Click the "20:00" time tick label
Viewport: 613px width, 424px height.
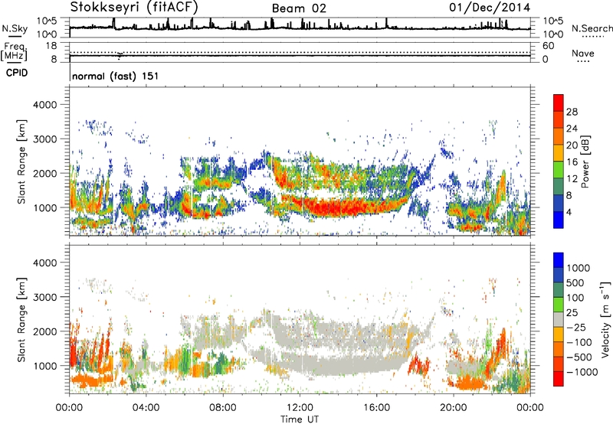[x=454, y=408]
